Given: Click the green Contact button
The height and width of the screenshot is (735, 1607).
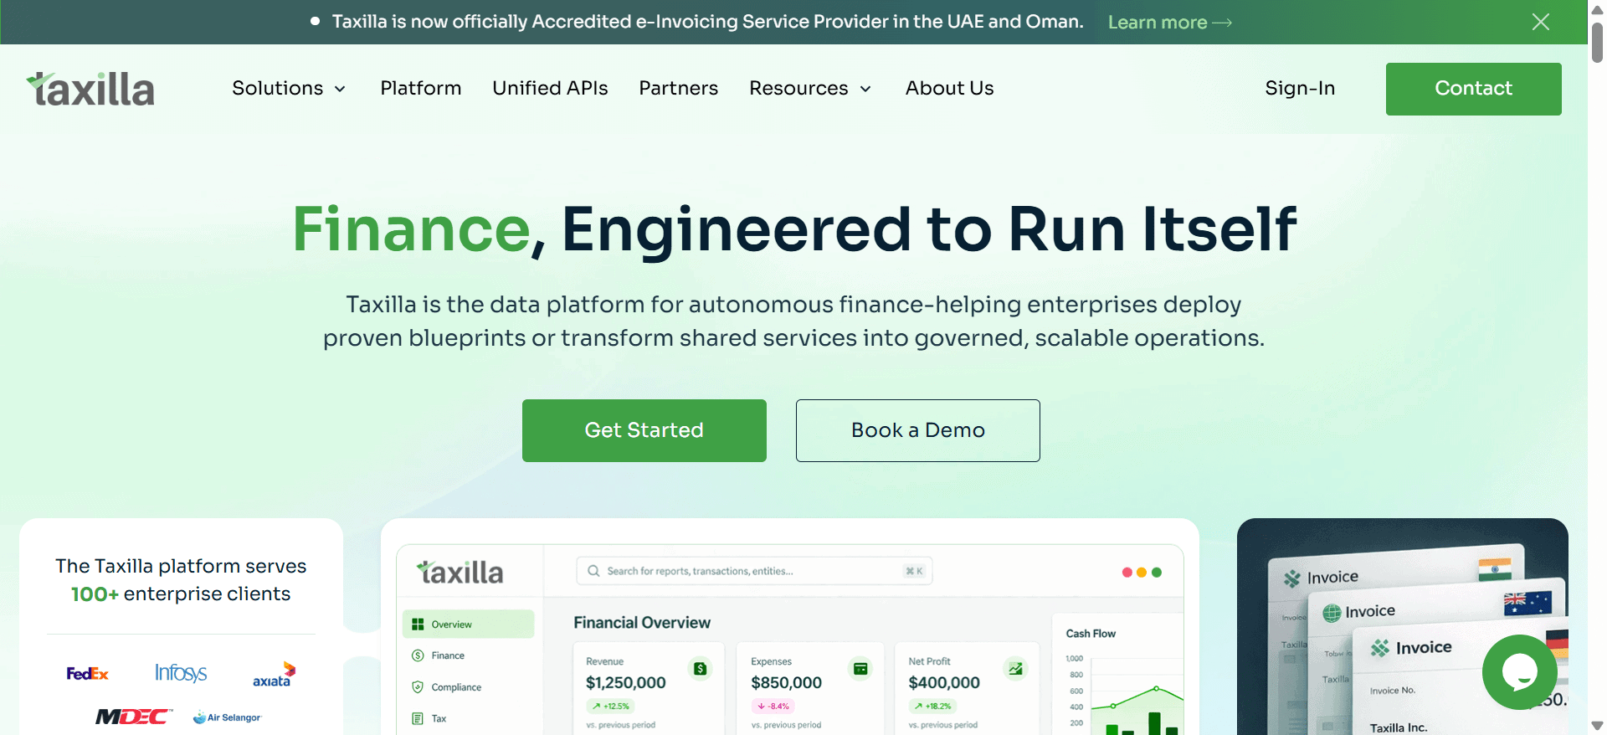Looking at the screenshot, I should click(x=1473, y=89).
